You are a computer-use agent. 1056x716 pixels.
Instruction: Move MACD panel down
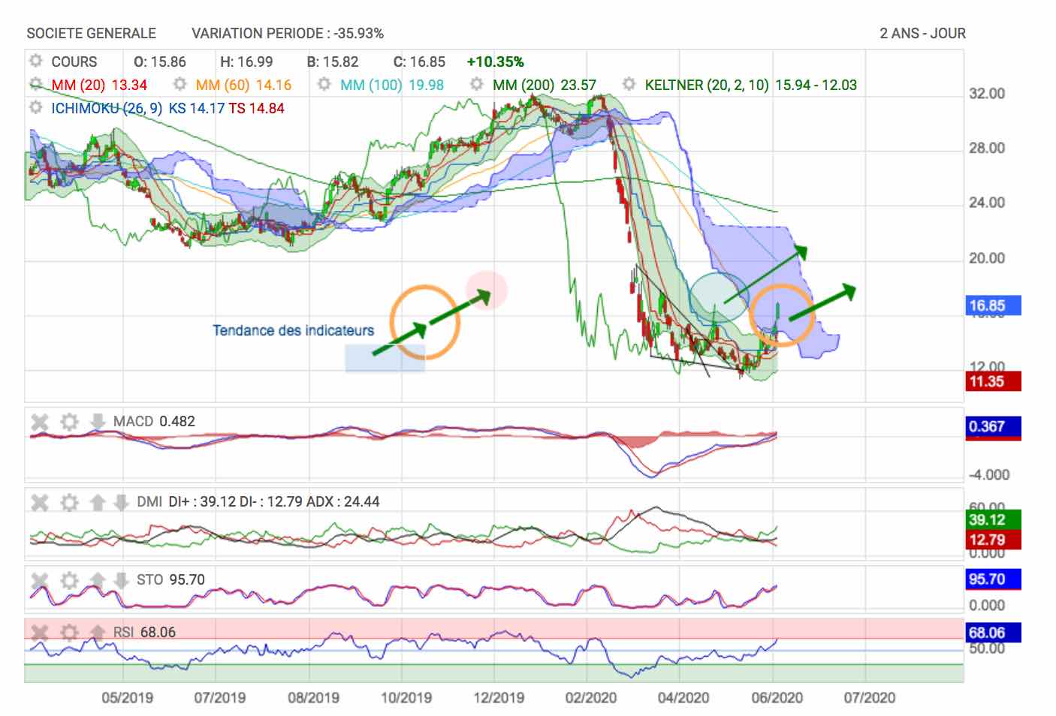97,422
